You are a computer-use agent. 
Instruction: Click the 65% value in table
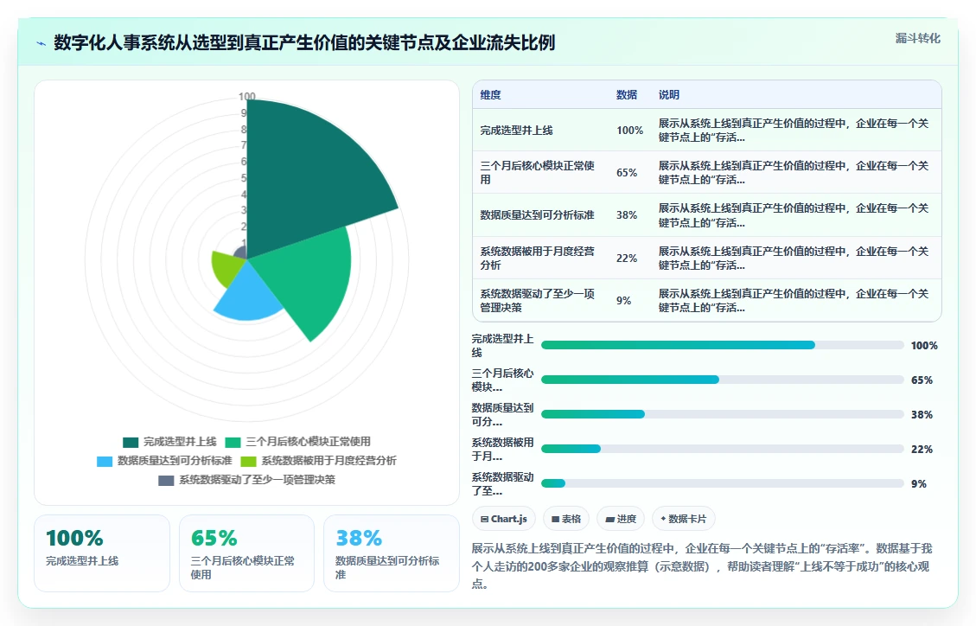(x=627, y=172)
